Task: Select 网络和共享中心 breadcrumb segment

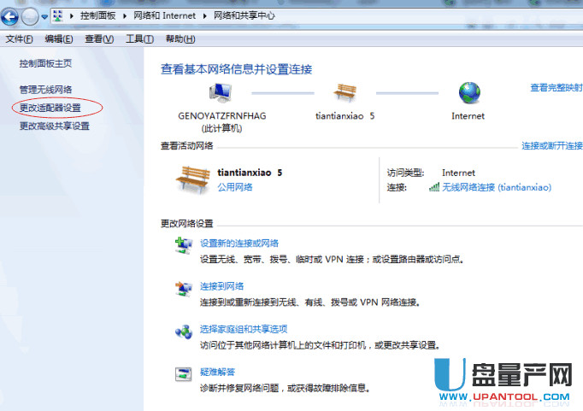Action: click(244, 15)
